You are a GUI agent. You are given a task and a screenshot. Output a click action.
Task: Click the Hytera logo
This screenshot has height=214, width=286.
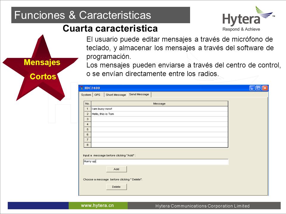coord(248,18)
